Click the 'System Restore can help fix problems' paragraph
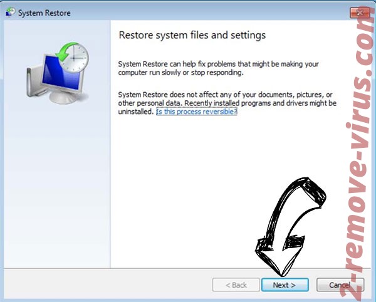 218,68
